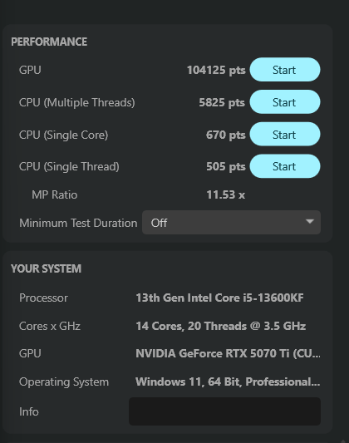This screenshot has width=349, height=443.
Task: Click the Windows 11 operating system entry
Action: (x=229, y=381)
